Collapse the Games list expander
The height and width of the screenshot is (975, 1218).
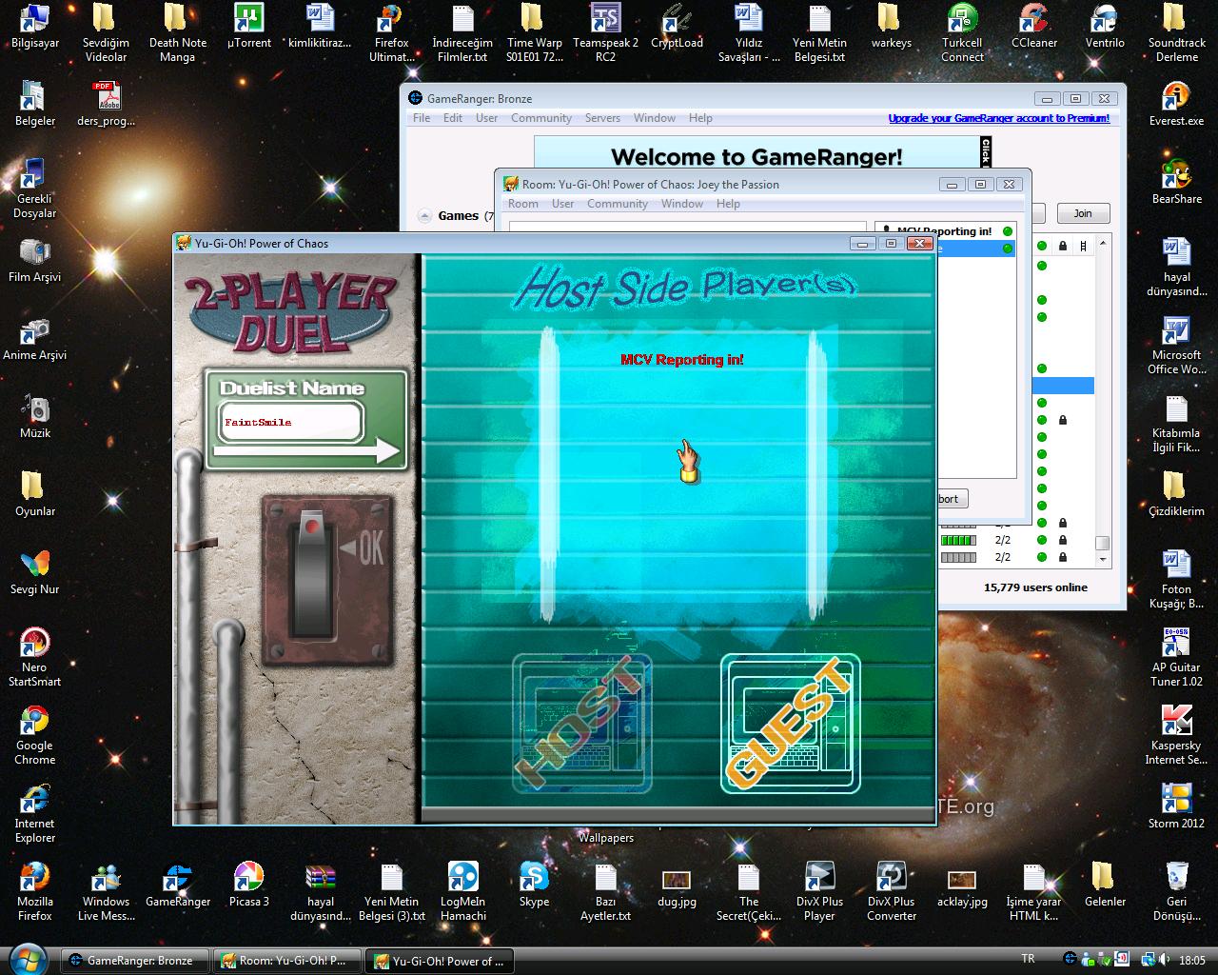click(423, 216)
